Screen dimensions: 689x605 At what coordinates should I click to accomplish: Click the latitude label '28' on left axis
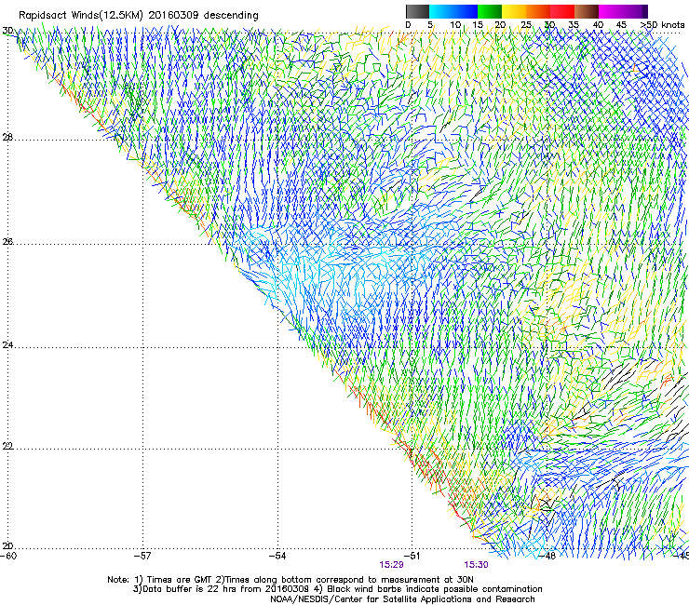pyautogui.click(x=7, y=137)
